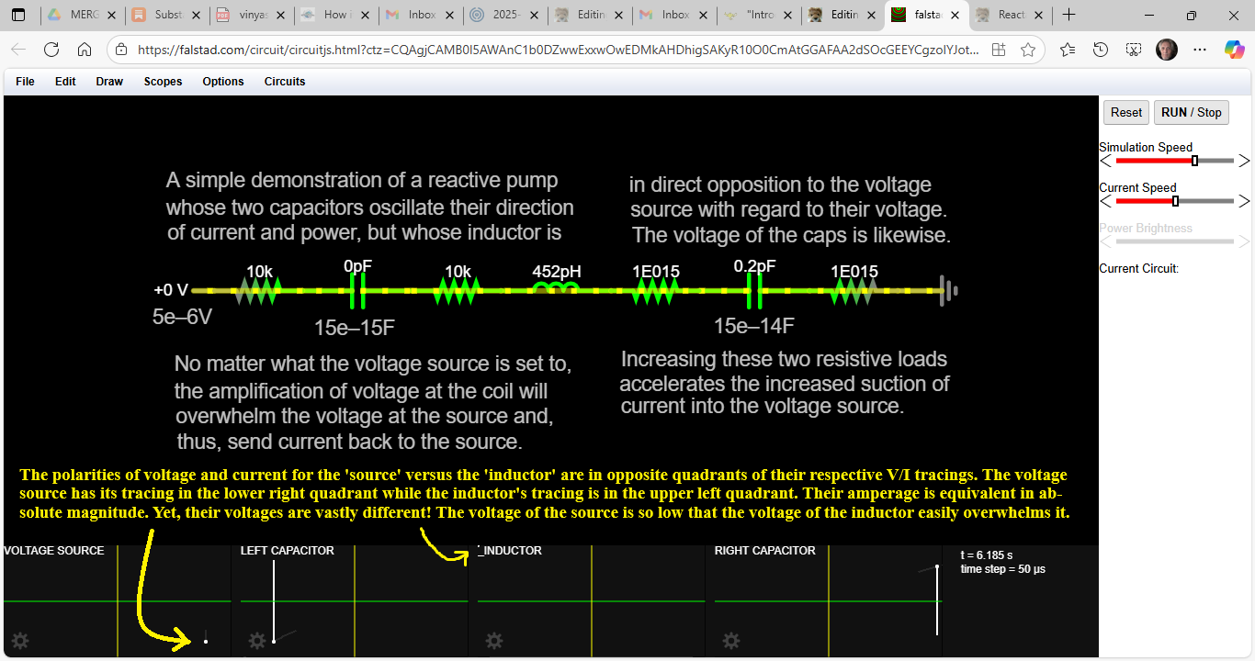Click the INDUCTOR scope title

511,551
